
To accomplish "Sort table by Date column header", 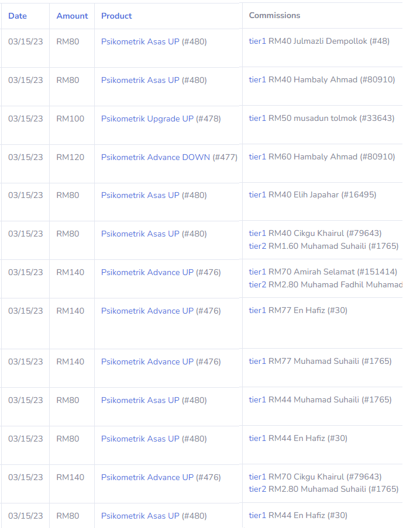I will coord(18,16).
